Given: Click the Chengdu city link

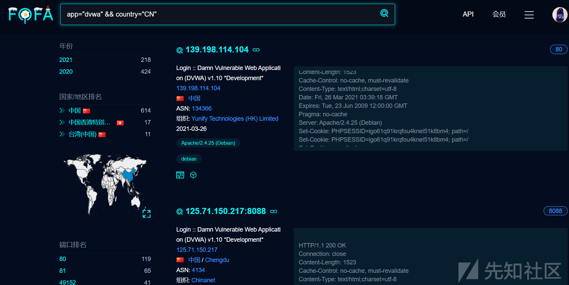Looking at the screenshot, I should tap(217, 260).
